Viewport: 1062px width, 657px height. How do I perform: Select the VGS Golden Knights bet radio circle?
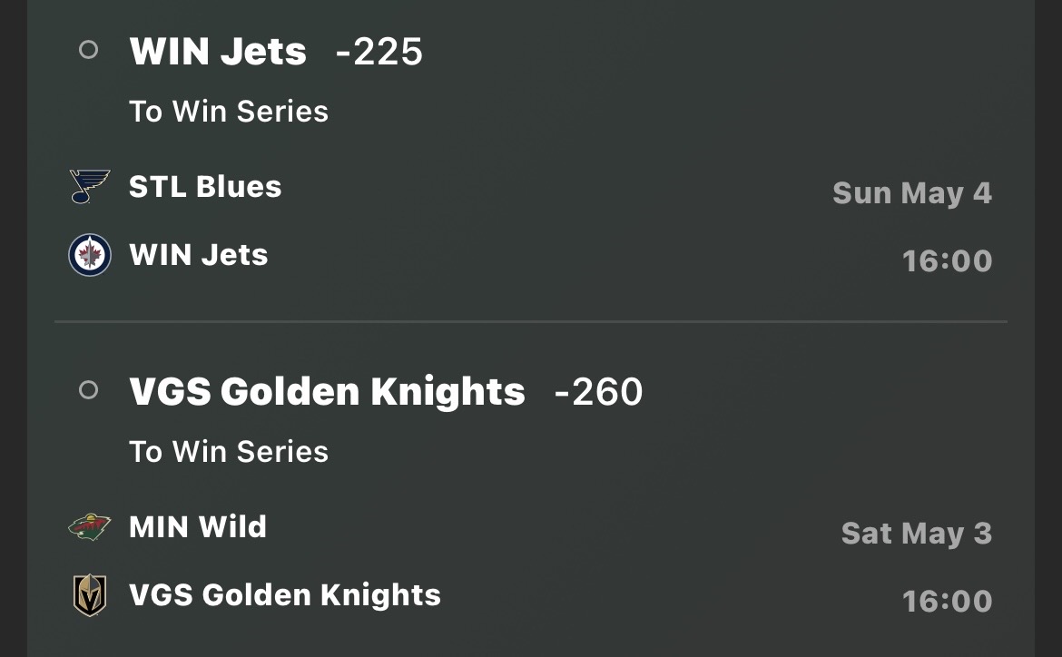point(89,389)
